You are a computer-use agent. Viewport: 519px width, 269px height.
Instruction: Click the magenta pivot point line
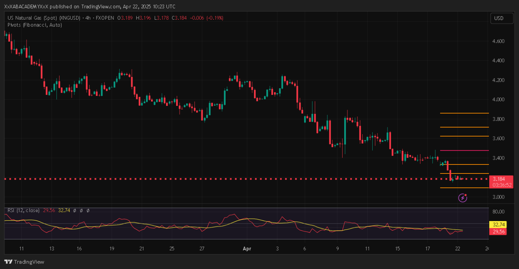[x=464, y=150]
